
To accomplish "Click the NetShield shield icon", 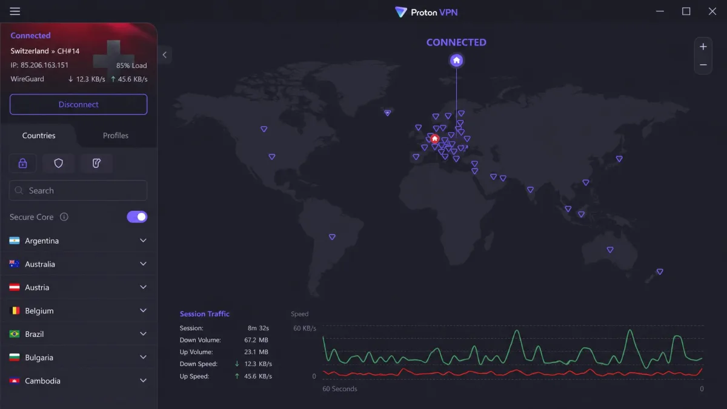I will pos(59,163).
